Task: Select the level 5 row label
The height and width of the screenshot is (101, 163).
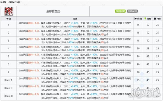Action: tap(8, 56)
